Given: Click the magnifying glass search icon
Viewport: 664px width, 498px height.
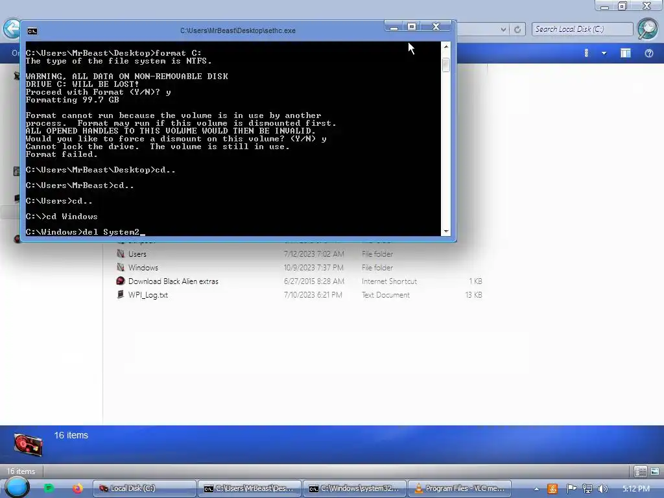Looking at the screenshot, I should (x=648, y=29).
